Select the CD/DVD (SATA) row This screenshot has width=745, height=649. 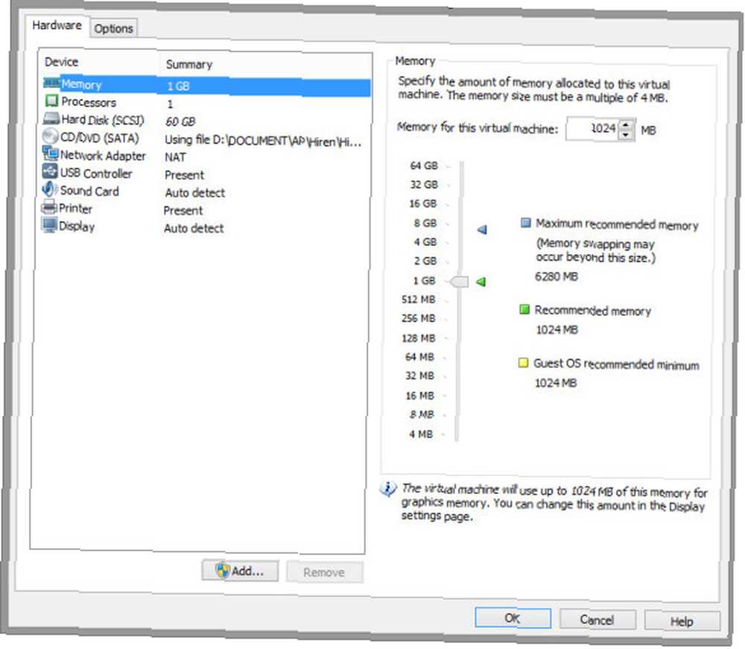click(x=206, y=139)
